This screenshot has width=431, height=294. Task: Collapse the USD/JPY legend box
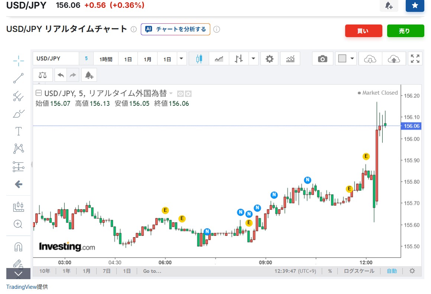click(x=38, y=93)
